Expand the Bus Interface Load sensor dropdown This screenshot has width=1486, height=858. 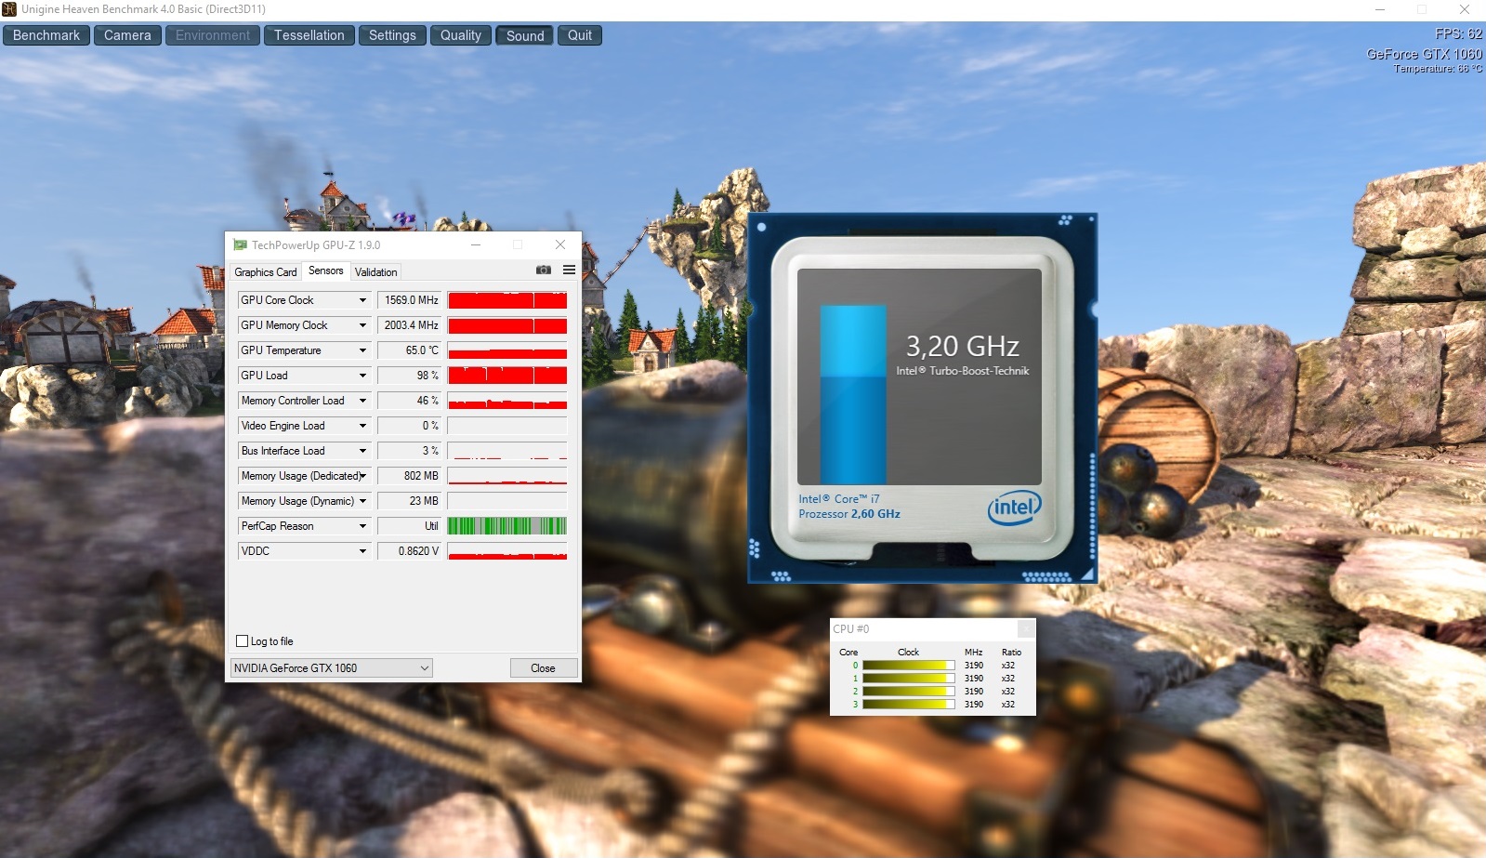point(363,451)
